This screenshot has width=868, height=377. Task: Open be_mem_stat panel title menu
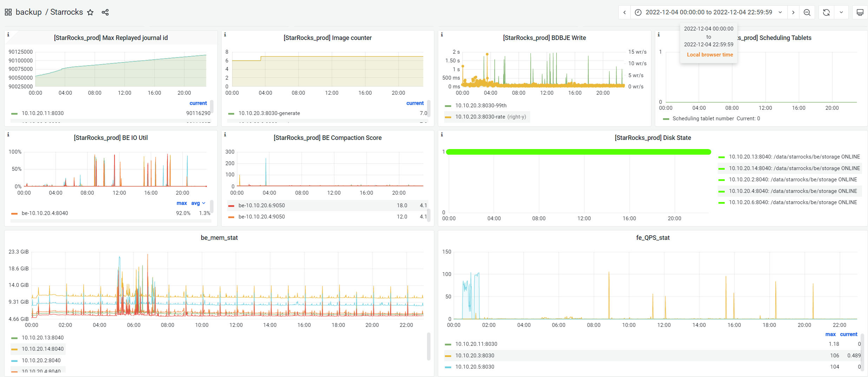point(219,238)
